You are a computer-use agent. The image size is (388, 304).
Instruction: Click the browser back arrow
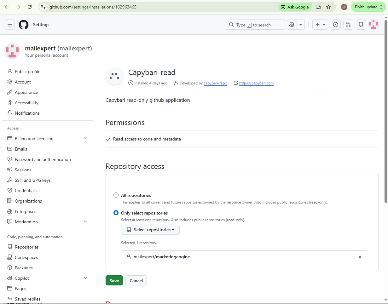click(x=7, y=7)
